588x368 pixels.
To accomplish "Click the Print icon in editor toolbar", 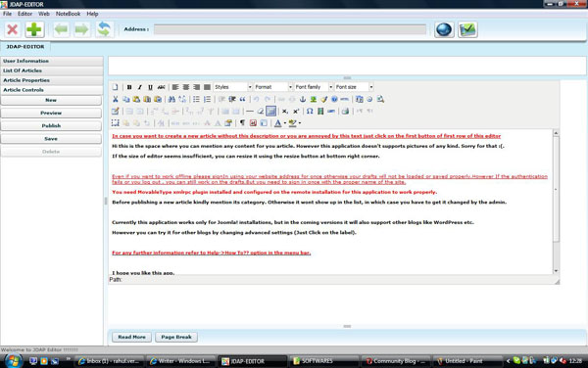I will [345, 112].
